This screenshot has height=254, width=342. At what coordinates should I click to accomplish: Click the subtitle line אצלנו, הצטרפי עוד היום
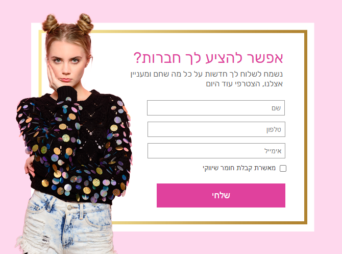[245, 84]
